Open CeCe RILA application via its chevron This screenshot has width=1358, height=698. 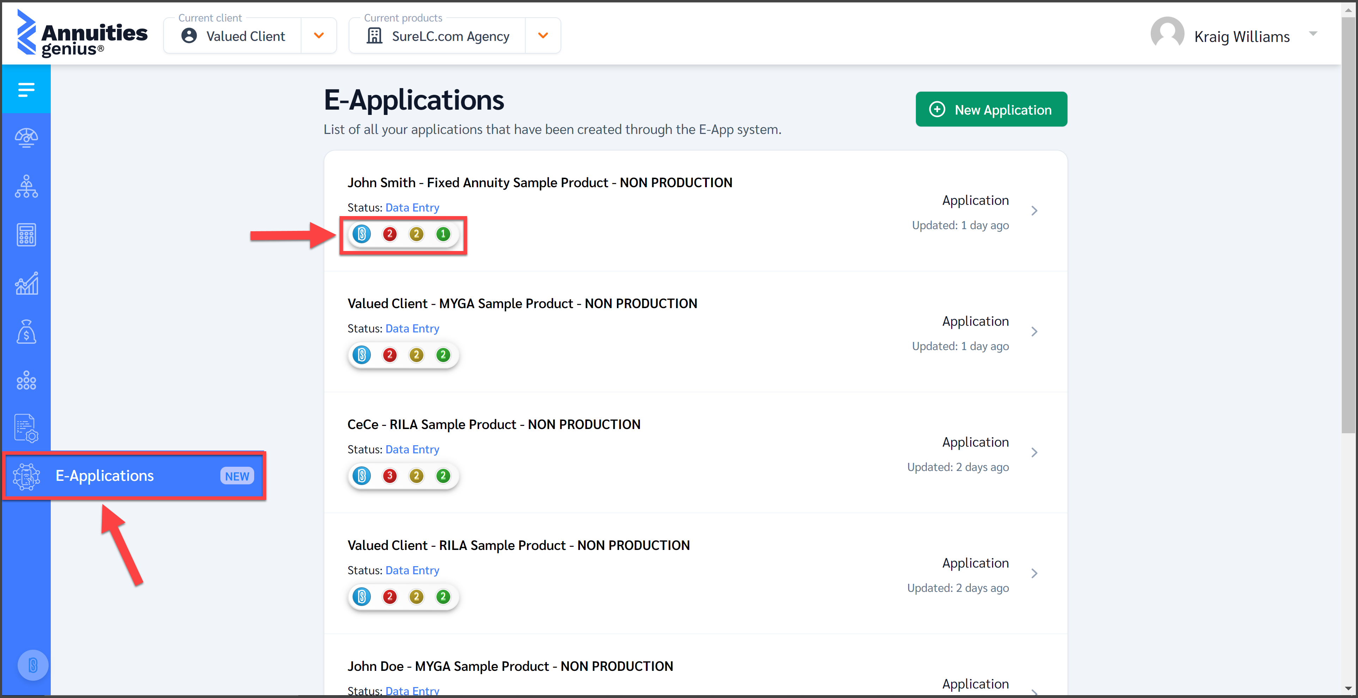[1034, 452]
